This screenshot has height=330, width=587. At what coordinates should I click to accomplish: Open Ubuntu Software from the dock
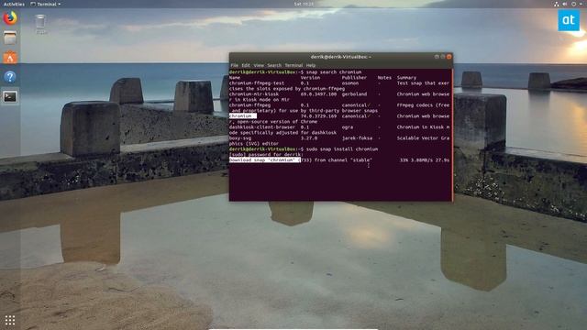(x=10, y=57)
